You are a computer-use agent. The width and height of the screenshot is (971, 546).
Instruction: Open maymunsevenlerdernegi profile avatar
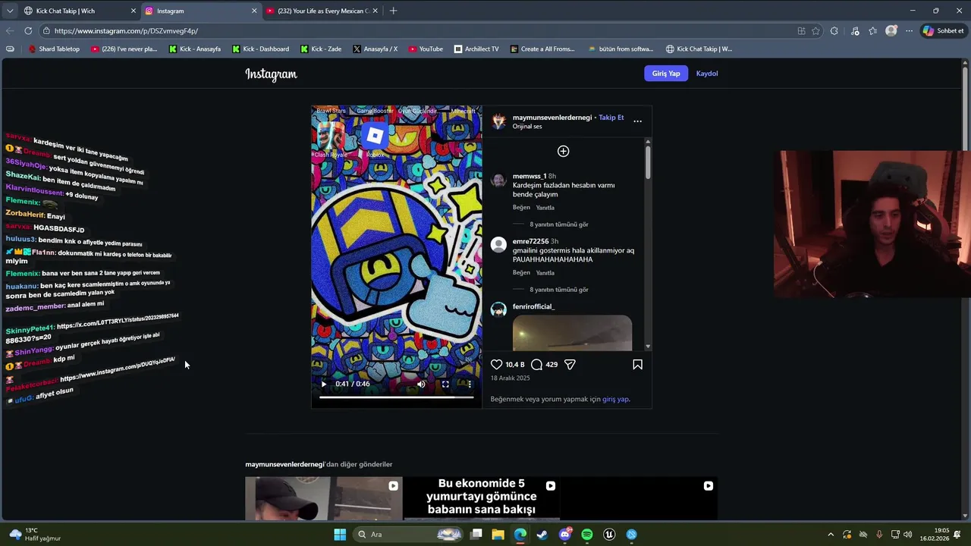pos(498,121)
